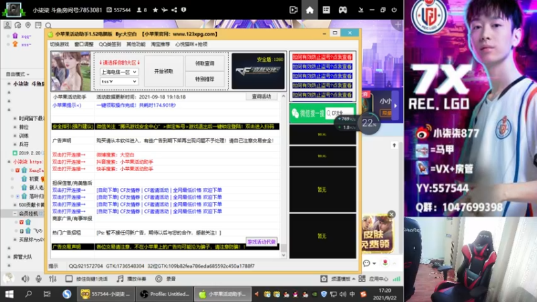Open the QQ类签到 menu
The image size is (537, 302).
[110, 44]
